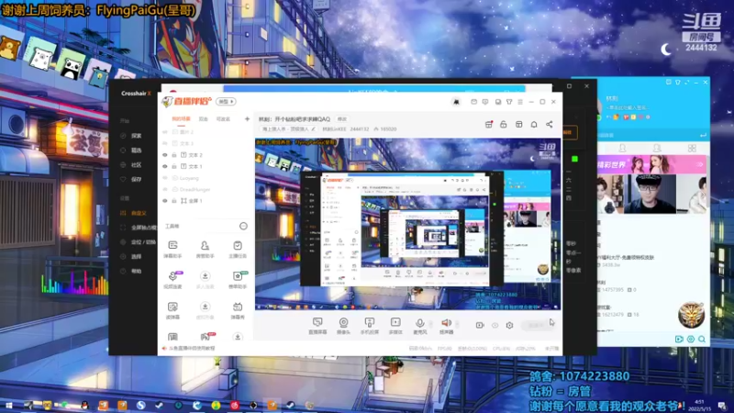
Task: Click the search icon in QQ window bottom
Action: pos(702,339)
